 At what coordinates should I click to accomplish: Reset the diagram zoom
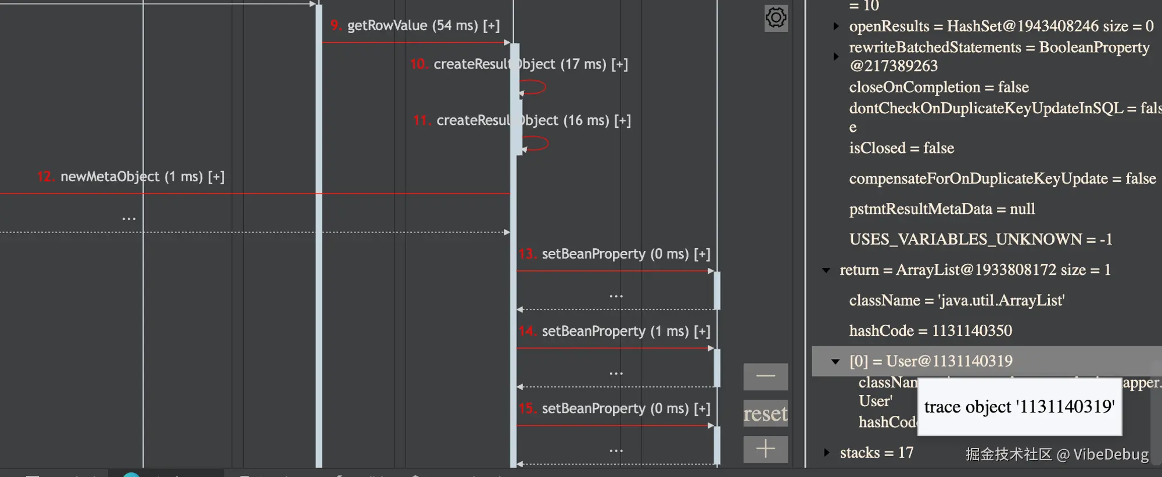(x=765, y=413)
